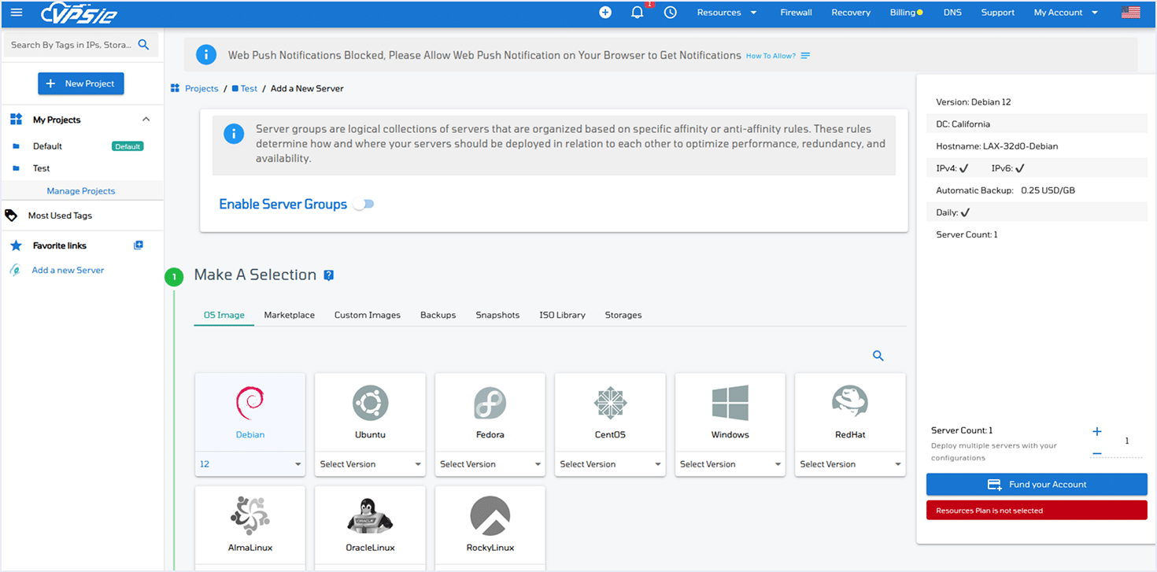This screenshot has width=1157, height=572.
Task: Open the clock history icon
Action: [671, 13]
